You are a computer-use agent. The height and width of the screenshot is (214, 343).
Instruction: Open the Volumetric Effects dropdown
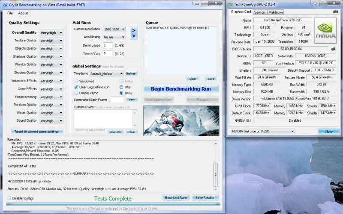pyautogui.click(x=51, y=81)
